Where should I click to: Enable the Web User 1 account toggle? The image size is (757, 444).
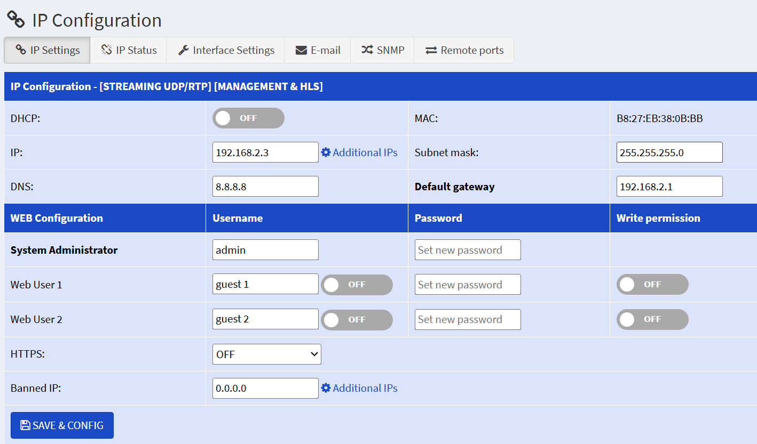point(357,285)
